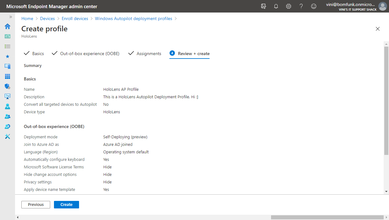389x220 pixels.
Task: Switch to the Basics step tab
Action: coord(34,54)
